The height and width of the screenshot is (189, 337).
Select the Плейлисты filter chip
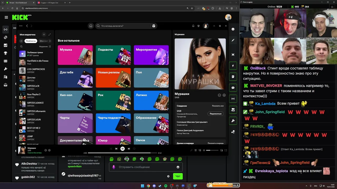(31, 41)
